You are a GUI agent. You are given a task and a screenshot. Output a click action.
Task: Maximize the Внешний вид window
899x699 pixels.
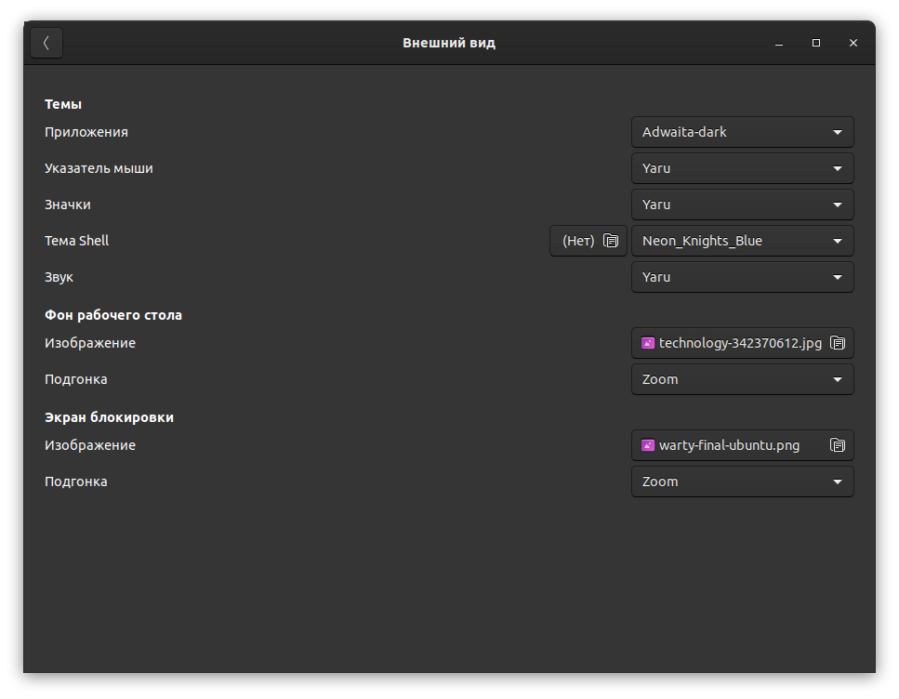[816, 43]
